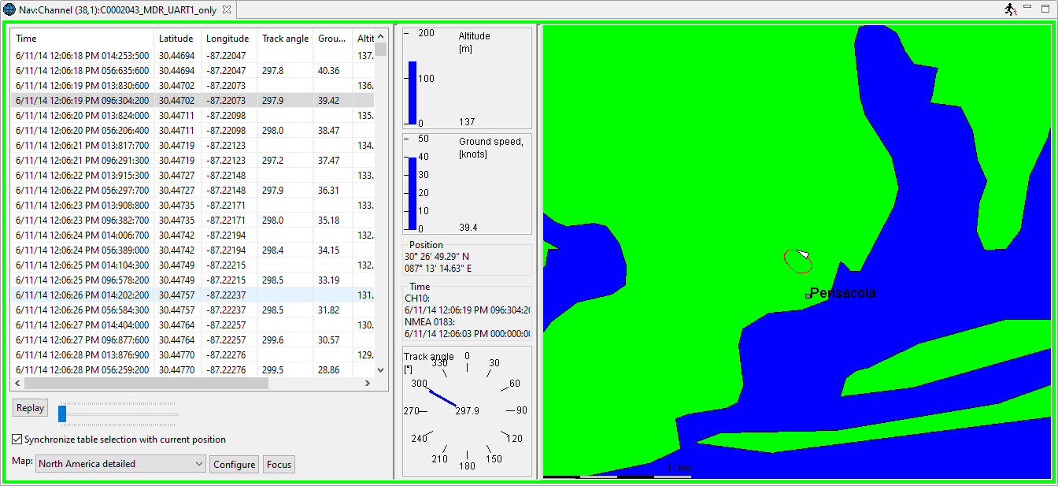Click the table's horizontal scrollbar right arrow
The height and width of the screenshot is (486, 1058).
coord(367,384)
